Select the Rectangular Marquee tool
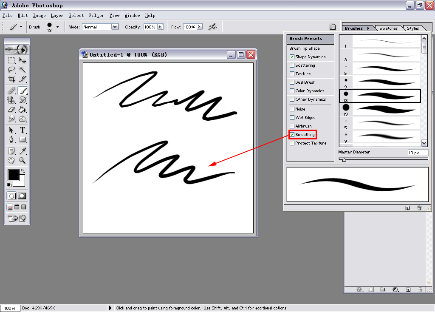The width and height of the screenshot is (435, 312). click(x=11, y=60)
